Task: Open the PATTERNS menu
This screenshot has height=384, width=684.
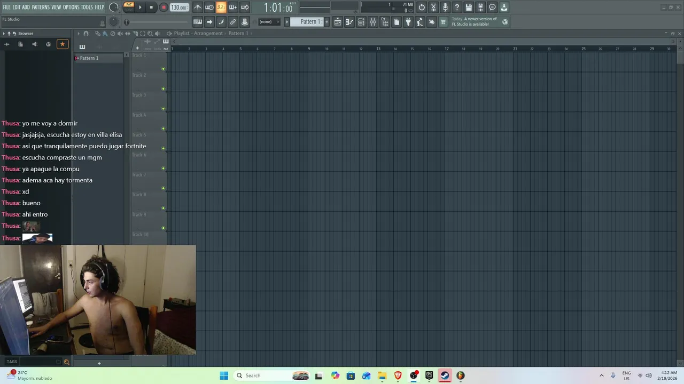Action: click(41, 7)
